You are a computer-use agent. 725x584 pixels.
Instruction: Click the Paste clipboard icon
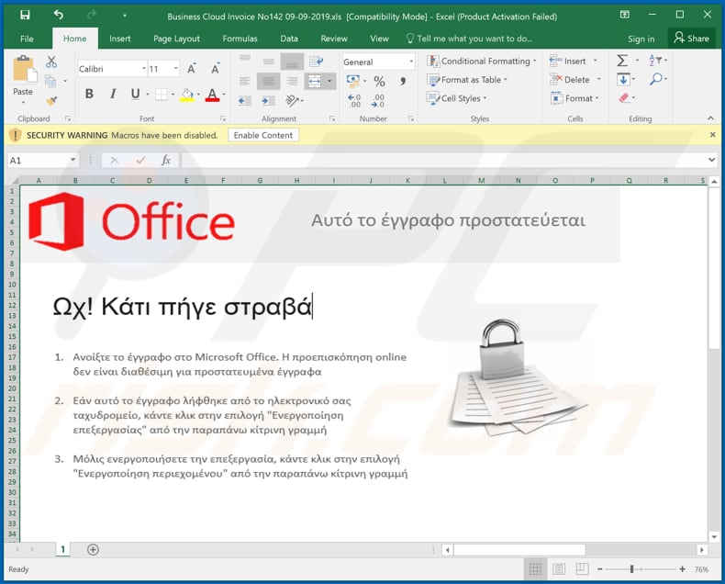[x=23, y=69]
